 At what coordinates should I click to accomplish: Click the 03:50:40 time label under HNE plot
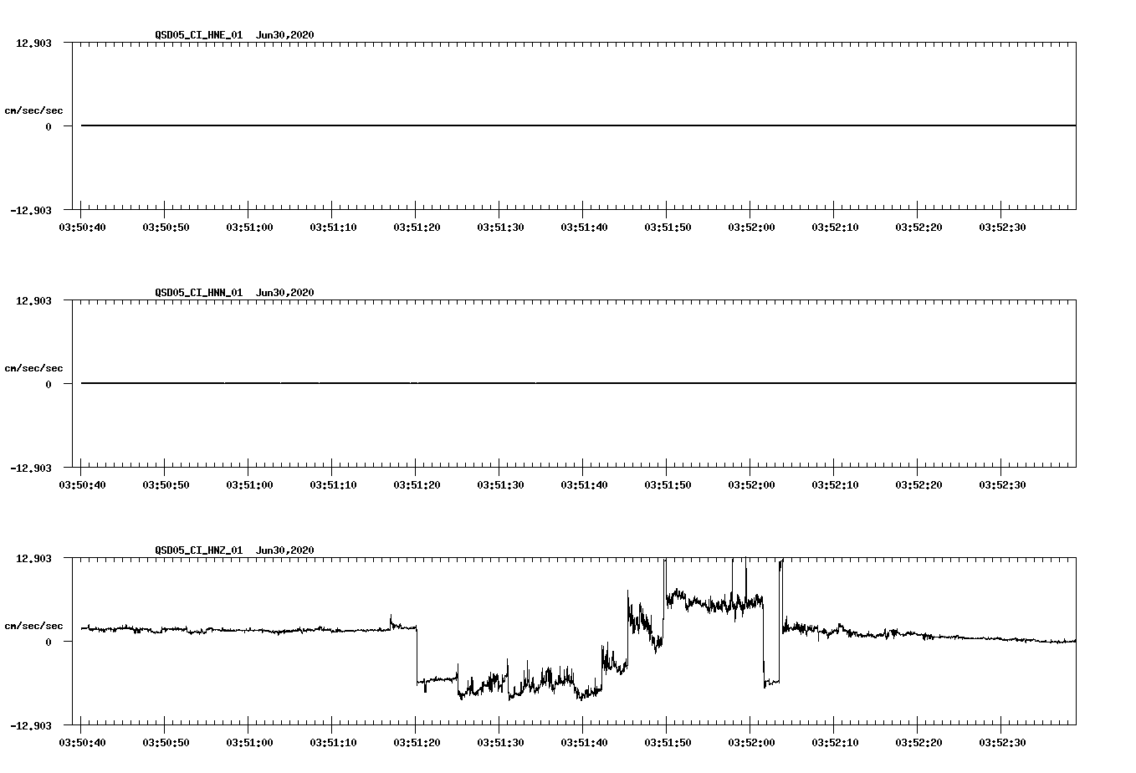coord(82,228)
